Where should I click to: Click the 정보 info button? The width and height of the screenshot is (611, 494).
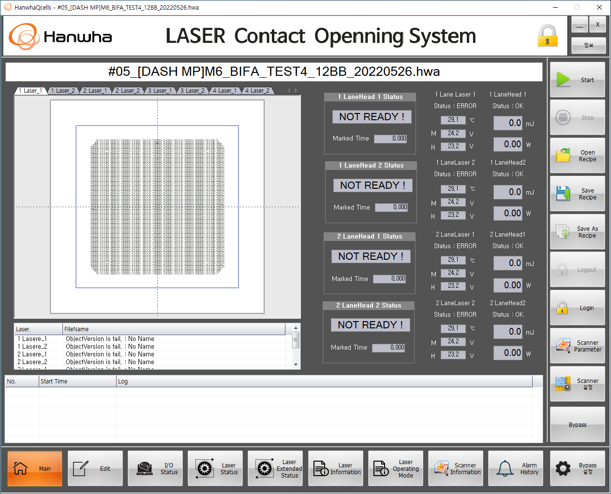[x=588, y=45]
